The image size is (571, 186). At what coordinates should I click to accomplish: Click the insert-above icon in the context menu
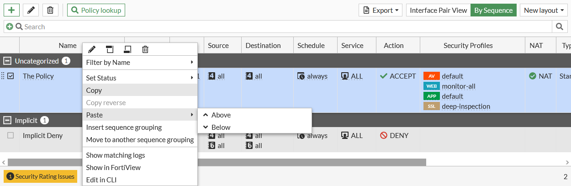110,49
